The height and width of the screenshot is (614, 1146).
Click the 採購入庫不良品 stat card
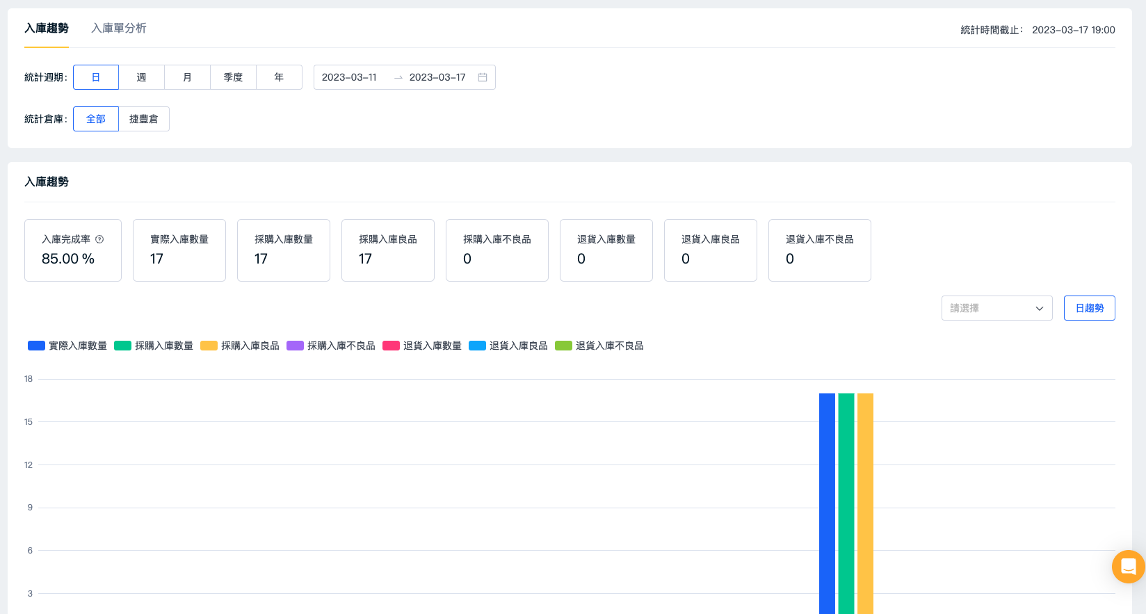[x=497, y=250]
